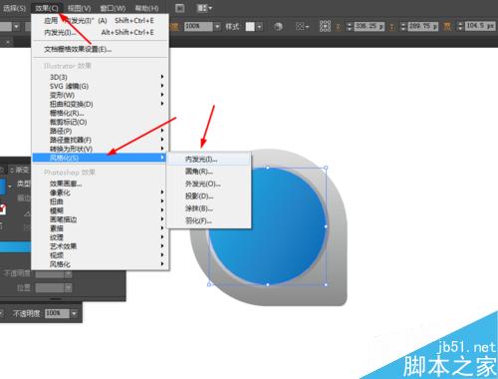This screenshot has height=379, width=498.
Task: Open the control bar opacity dropdown arrow
Action: coord(217,26)
